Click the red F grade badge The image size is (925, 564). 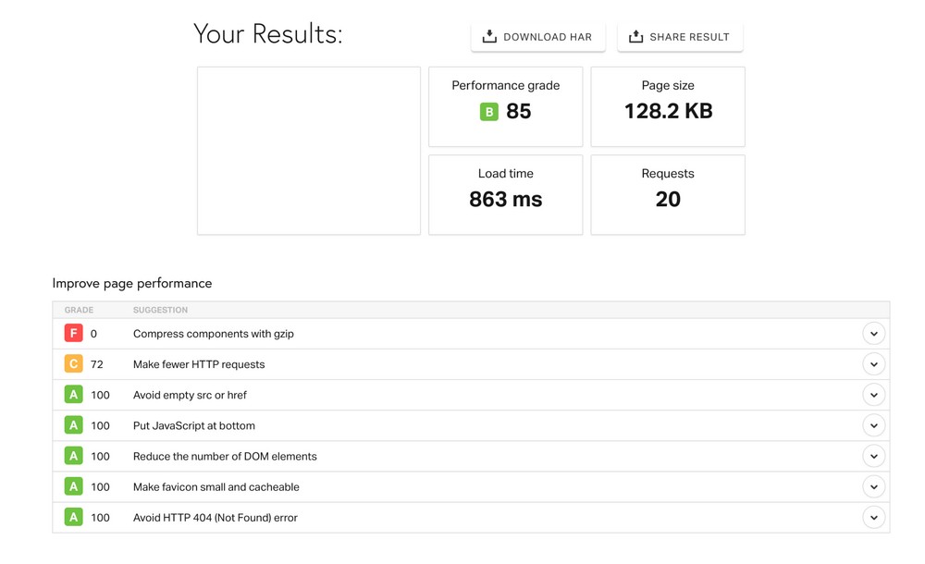73,332
